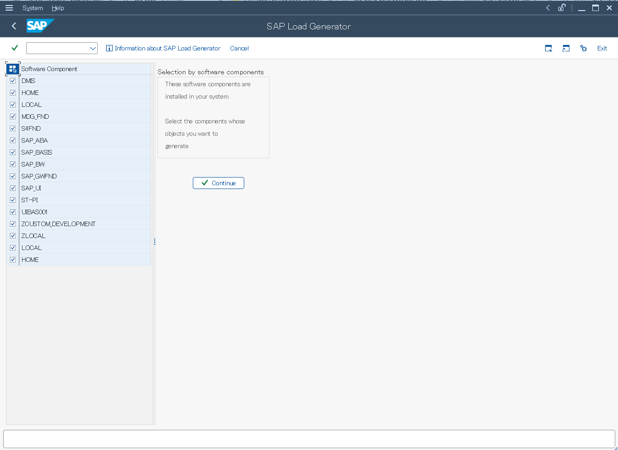618x450 pixels.
Task: Click the Back arrow beside SAP logo
Action: 14,26
